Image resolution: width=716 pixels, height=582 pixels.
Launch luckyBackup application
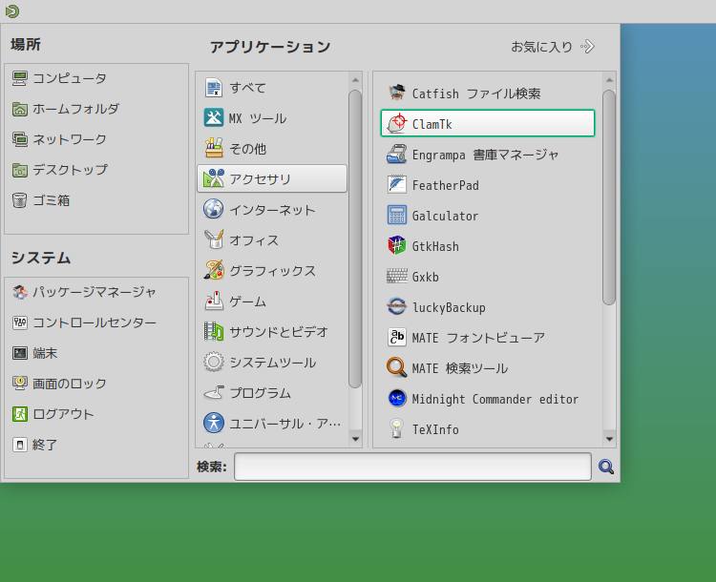click(x=488, y=307)
